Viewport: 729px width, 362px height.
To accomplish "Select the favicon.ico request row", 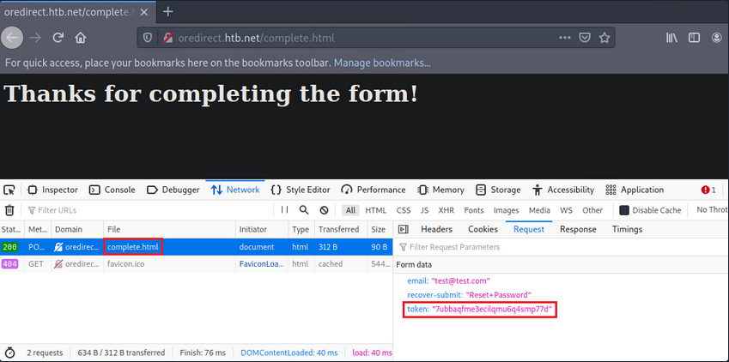I will (x=196, y=264).
